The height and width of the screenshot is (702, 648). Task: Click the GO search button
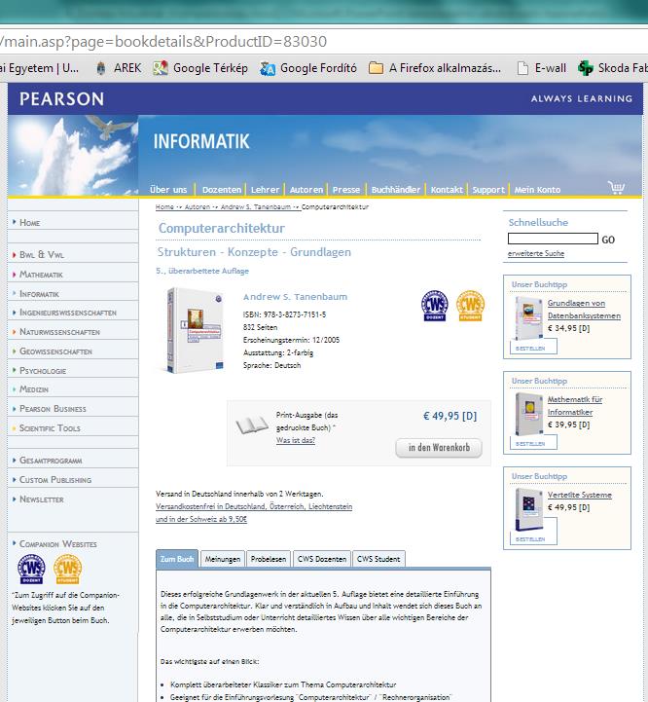[x=608, y=240]
